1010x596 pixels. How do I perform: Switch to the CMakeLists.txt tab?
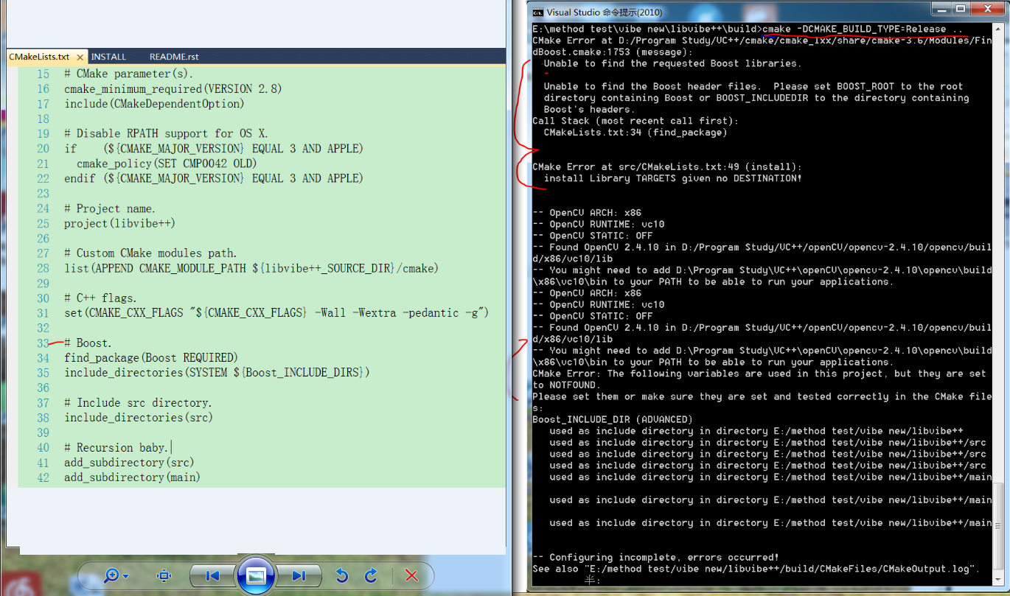coord(46,57)
